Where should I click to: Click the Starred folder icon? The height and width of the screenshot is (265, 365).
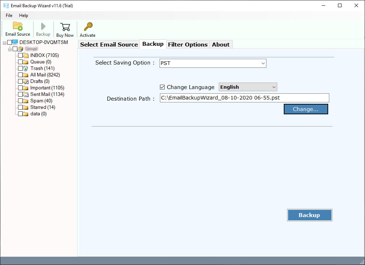[x=26, y=107]
